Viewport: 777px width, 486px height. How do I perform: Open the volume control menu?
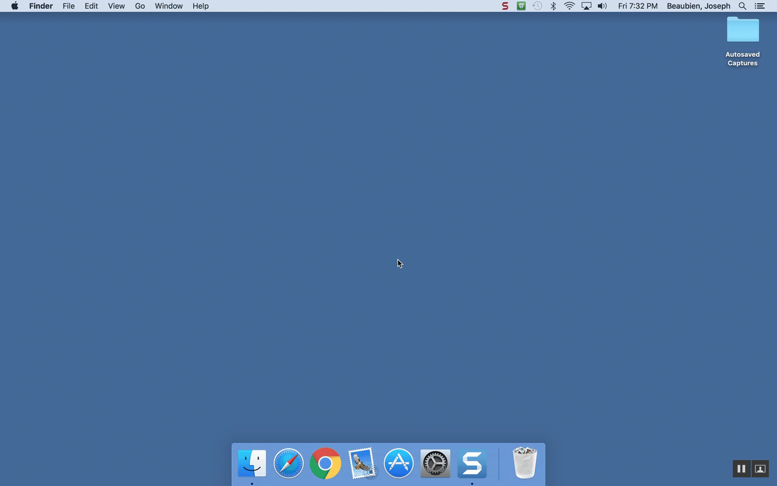pyautogui.click(x=602, y=6)
